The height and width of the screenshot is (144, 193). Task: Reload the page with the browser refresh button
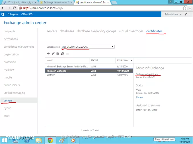14,8
